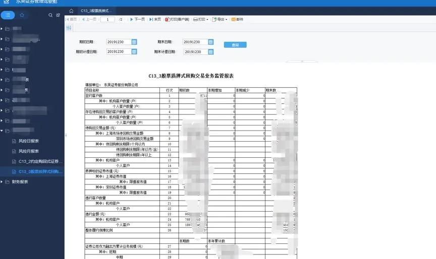Collapse the expanded folder above 风控日报表
This screenshot has width=436, height=259.
point(2,131)
